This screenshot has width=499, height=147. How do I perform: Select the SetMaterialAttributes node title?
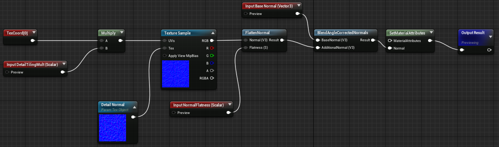(x=407, y=33)
